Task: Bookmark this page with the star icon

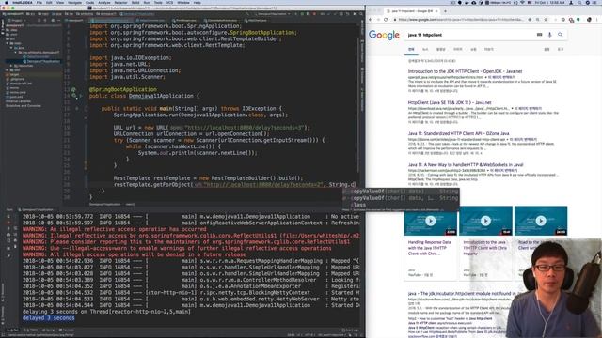Action: [x=546, y=20]
